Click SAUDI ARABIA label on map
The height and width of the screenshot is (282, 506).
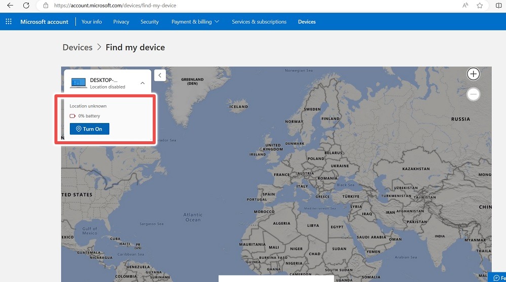[371, 237]
